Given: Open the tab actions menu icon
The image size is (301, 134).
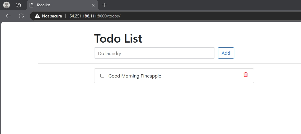Looking at the screenshot, I should tap(18, 5).
